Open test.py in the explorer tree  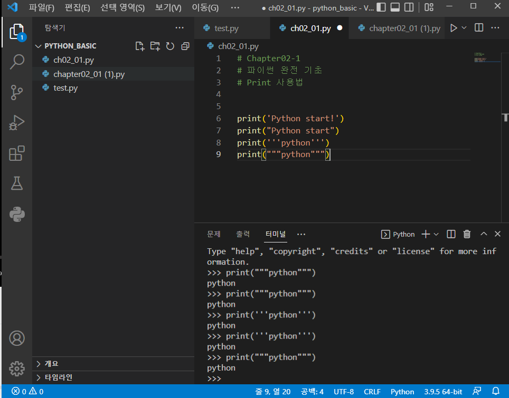(65, 88)
